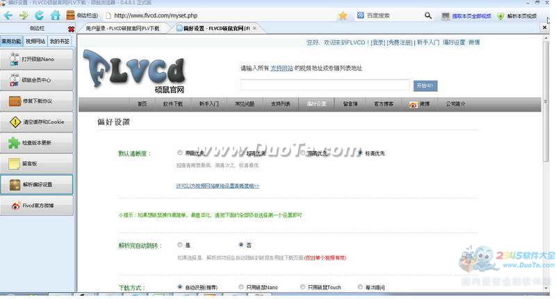Select first clarity radio option
Screen dimensions: 556x299
(180, 153)
